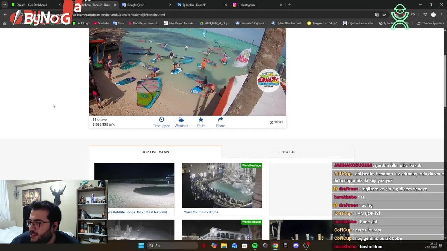The image size is (447, 251).
Task: Translate page via address bar translate icon
Action: 376,15
